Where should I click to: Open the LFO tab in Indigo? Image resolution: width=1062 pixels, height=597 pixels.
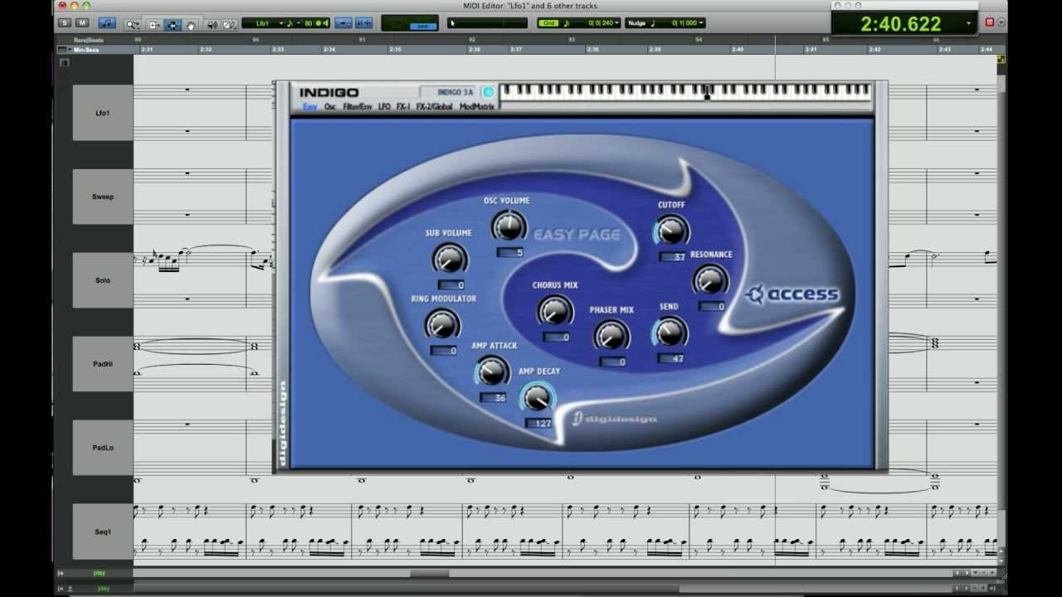click(x=384, y=107)
